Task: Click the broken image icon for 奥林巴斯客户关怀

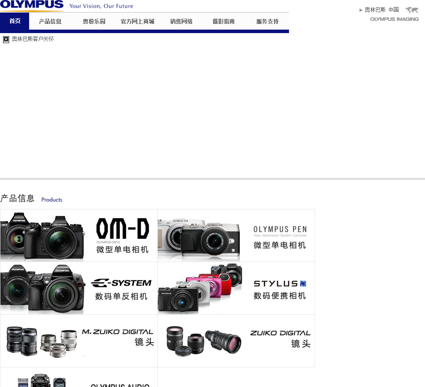Action: [6, 39]
